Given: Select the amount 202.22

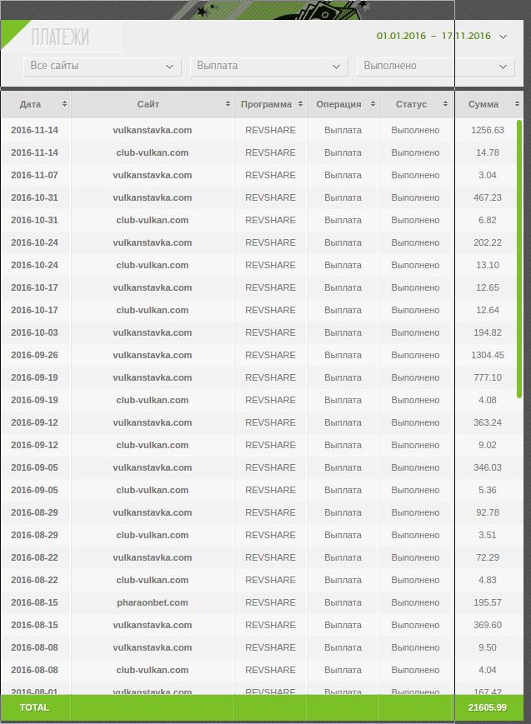Looking at the screenshot, I should (x=488, y=243).
